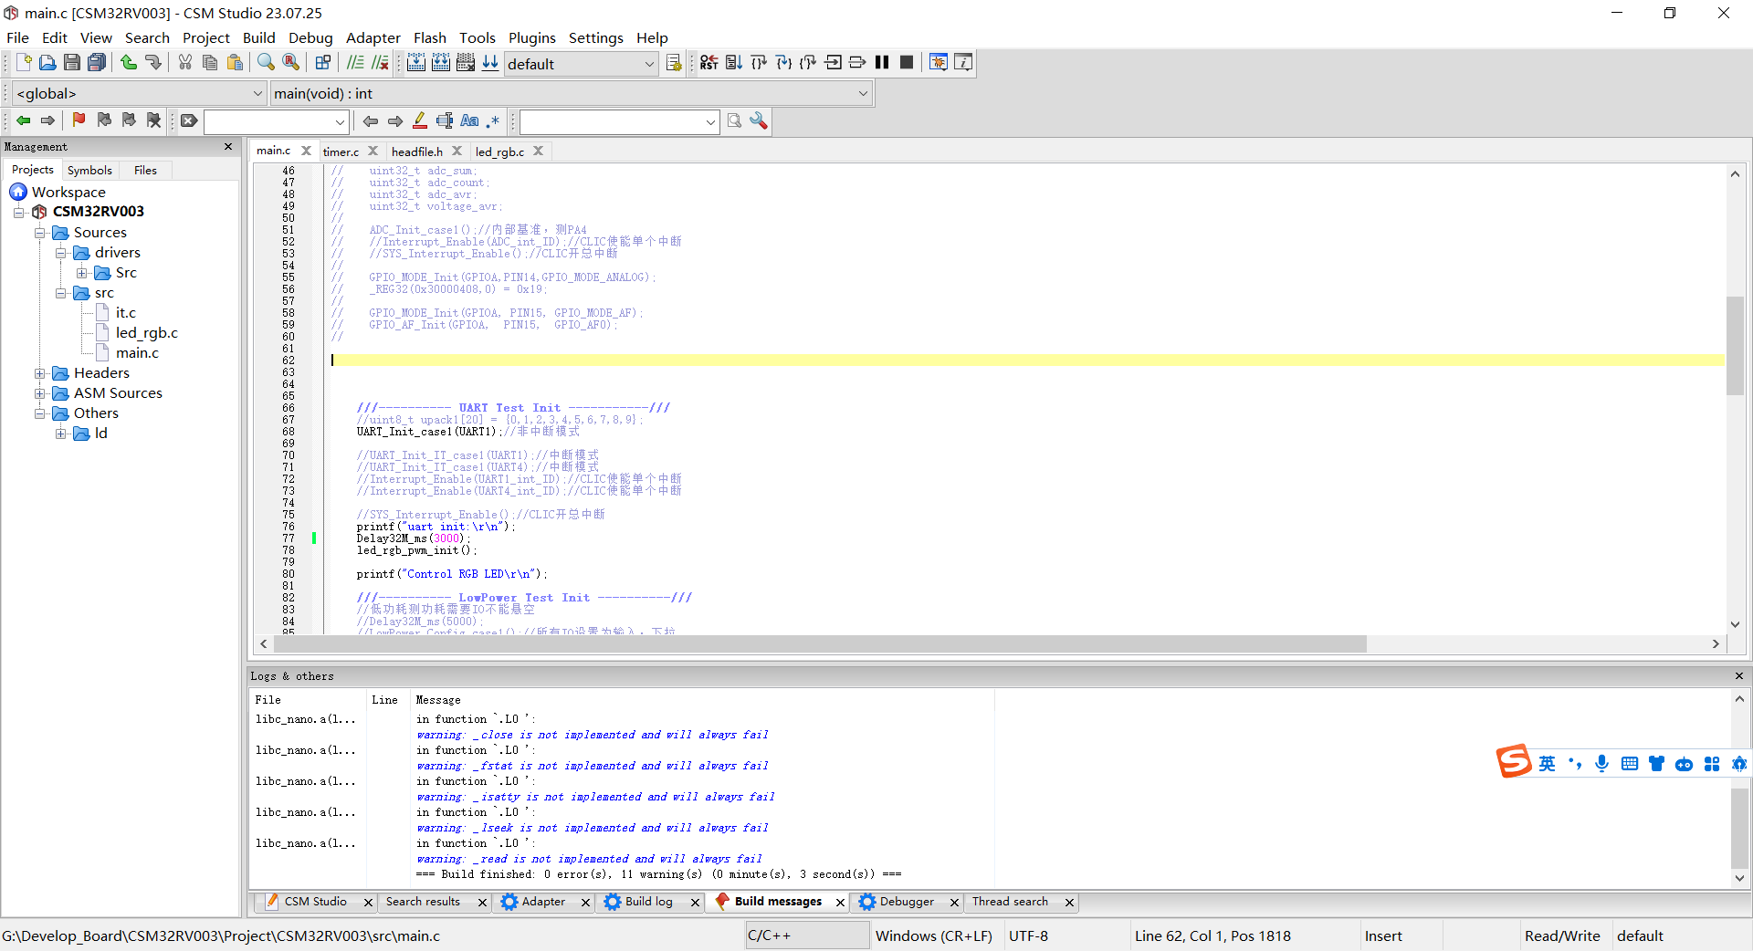Expand the ld folder under Others

(x=61, y=434)
